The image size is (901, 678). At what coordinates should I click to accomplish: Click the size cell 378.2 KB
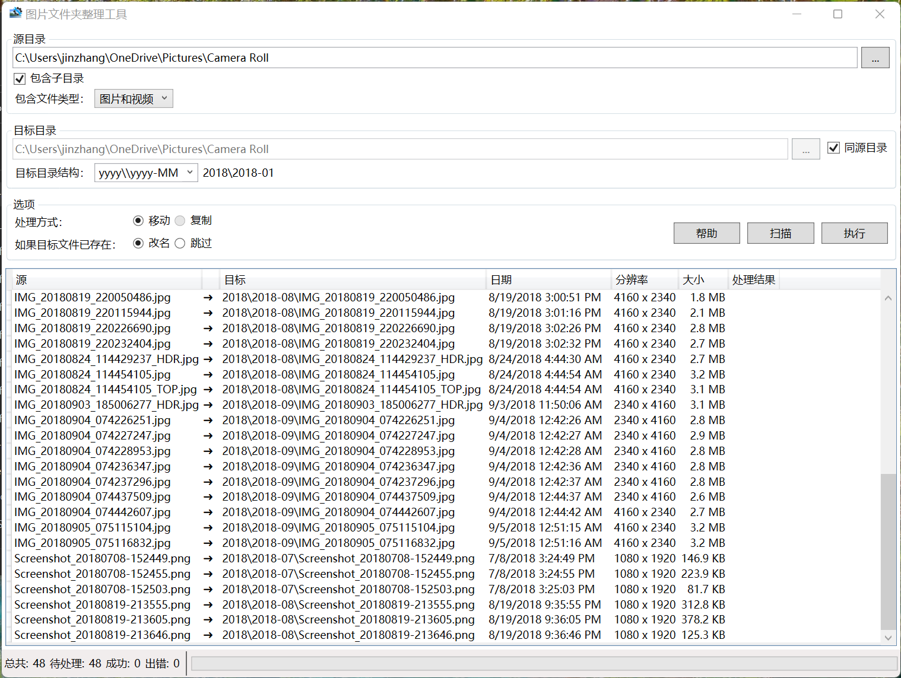click(x=703, y=619)
